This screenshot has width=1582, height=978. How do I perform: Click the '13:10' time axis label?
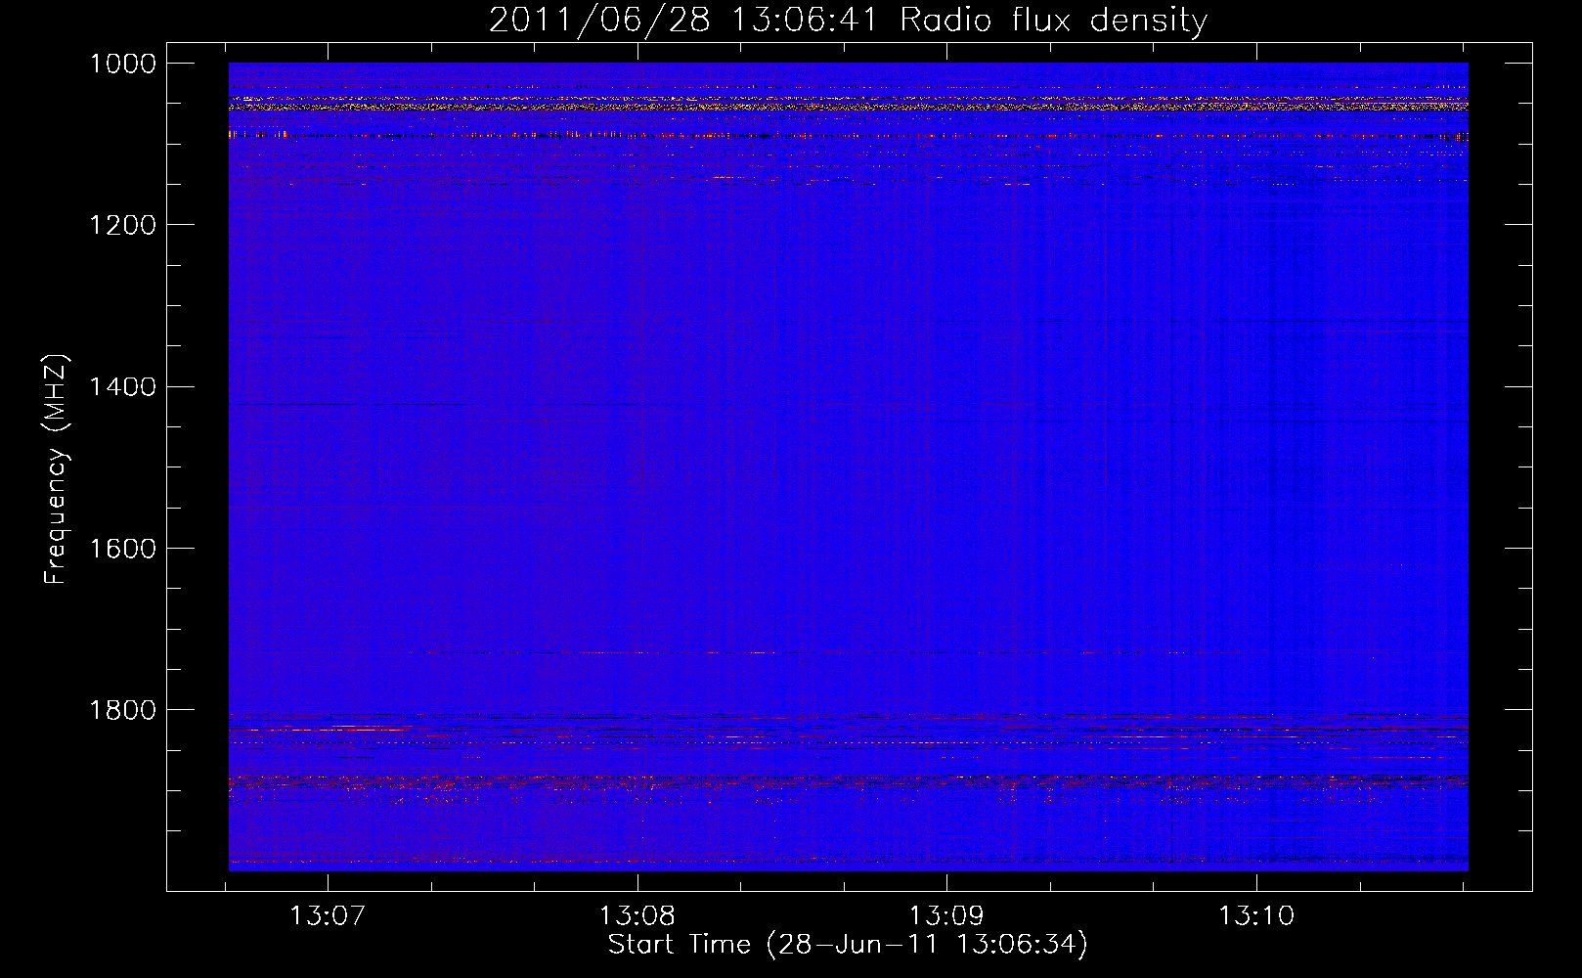coord(1255,915)
